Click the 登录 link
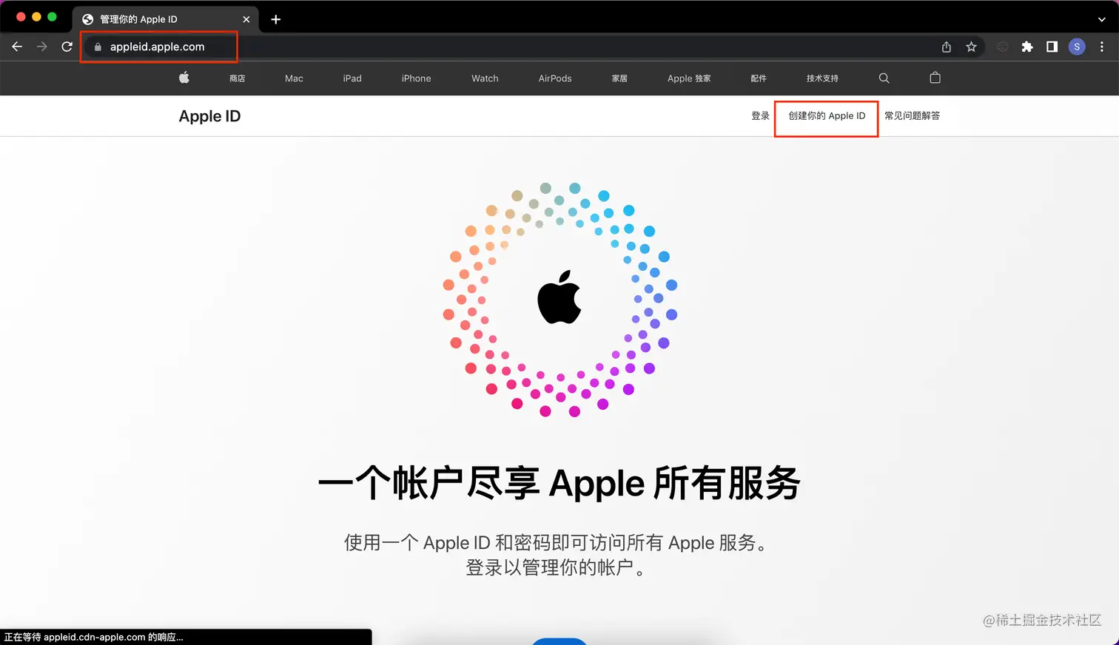Viewport: 1119px width, 645px height. pyautogui.click(x=760, y=116)
